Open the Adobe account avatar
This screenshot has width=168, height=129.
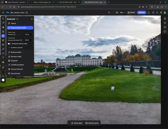tap(165, 12)
